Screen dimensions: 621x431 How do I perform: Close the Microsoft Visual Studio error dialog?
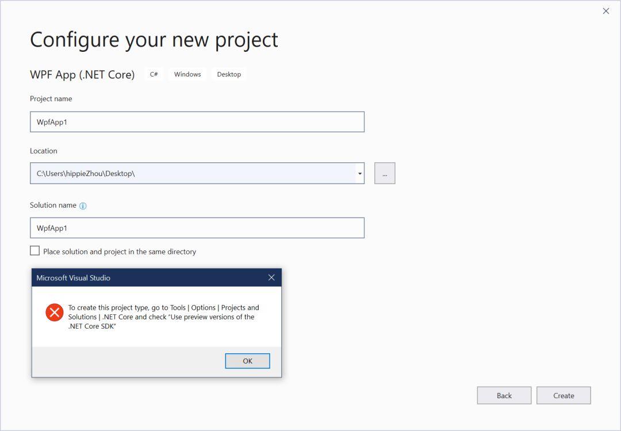271,277
